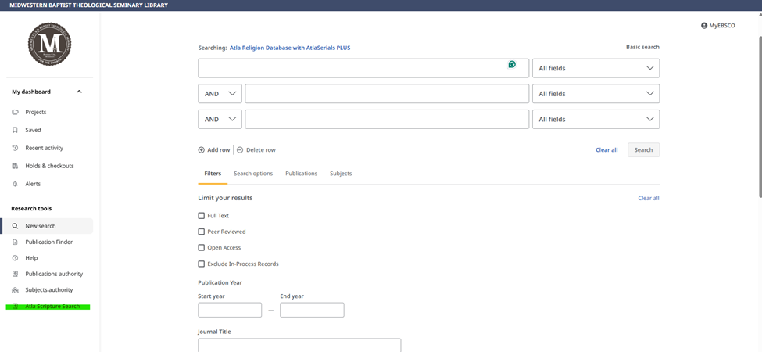Open the third row AND operator dropdown

pos(220,119)
